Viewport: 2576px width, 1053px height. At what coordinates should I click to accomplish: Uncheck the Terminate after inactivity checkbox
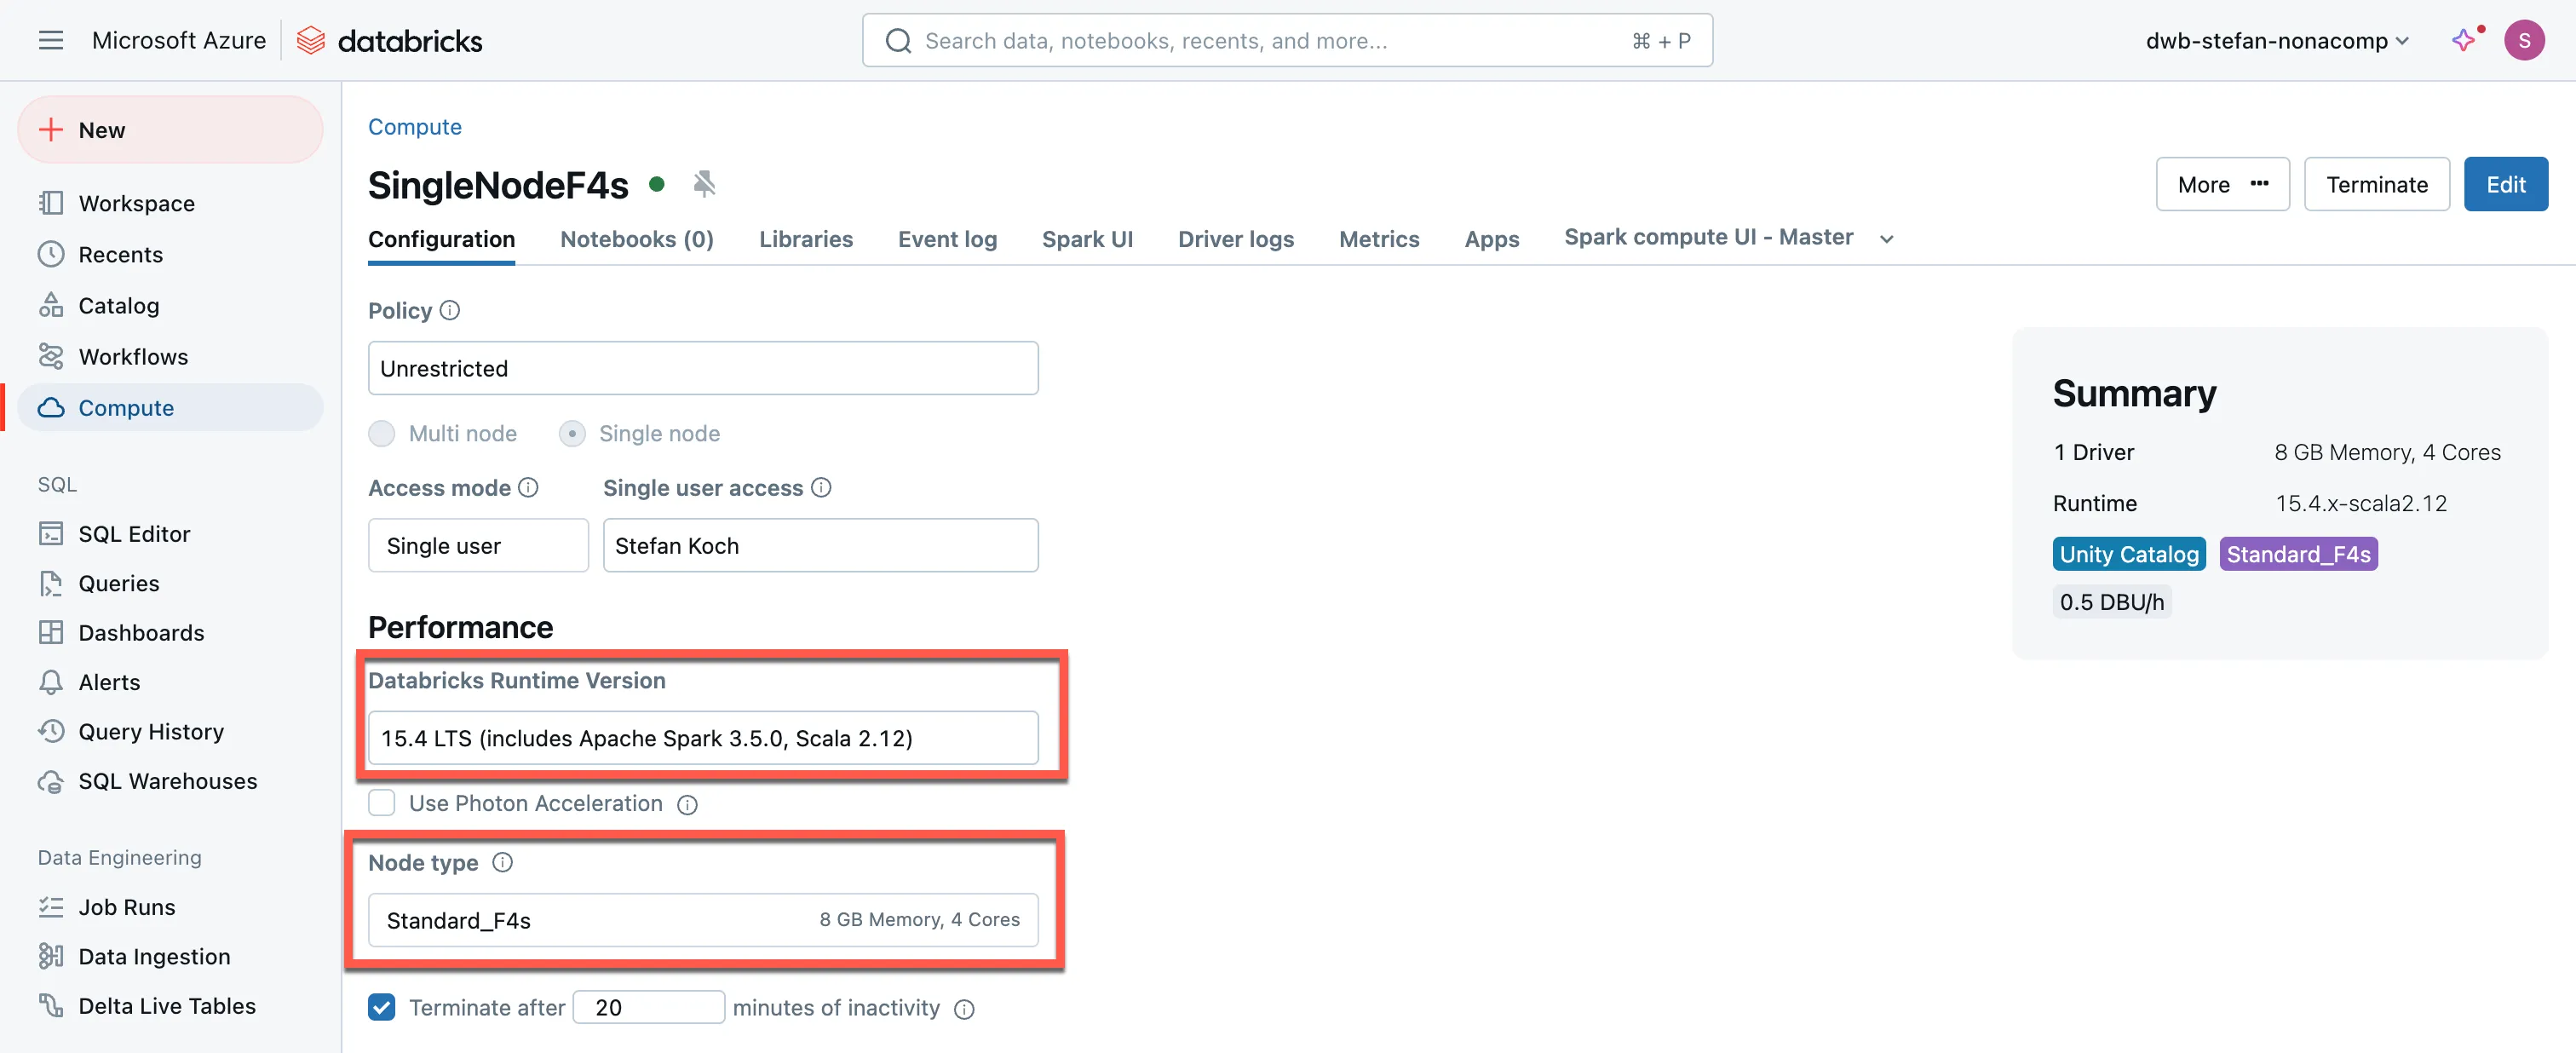[382, 1007]
